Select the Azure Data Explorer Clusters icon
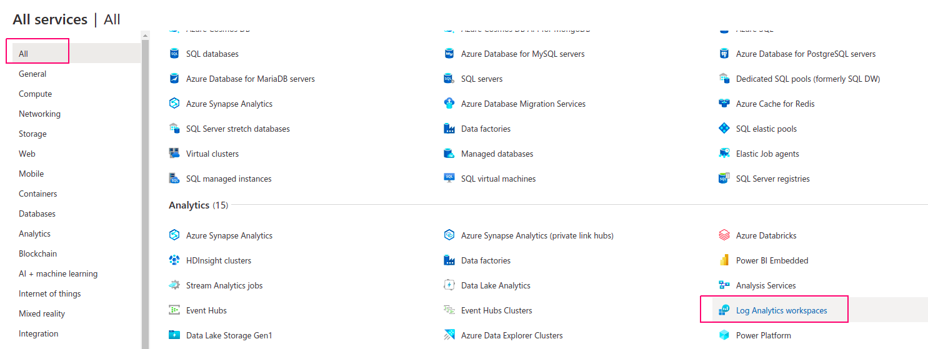The image size is (928, 349). 449,335
